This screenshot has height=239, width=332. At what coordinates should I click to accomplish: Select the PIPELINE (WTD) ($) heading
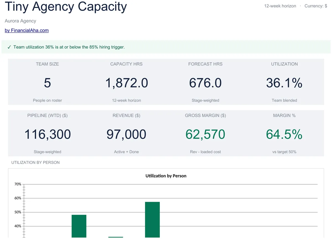pos(47,116)
